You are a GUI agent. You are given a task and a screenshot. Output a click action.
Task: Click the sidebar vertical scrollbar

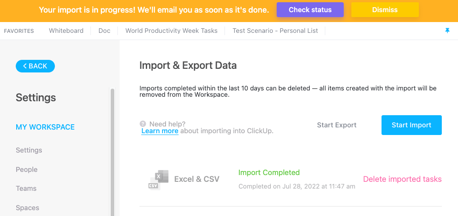coord(112,153)
